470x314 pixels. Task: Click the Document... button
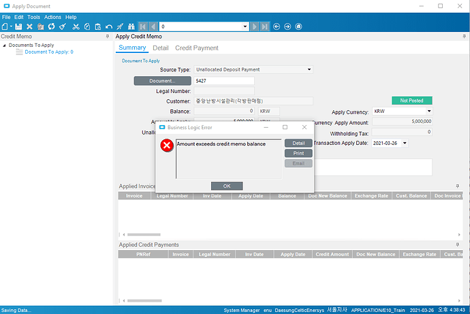click(x=163, y=81)
